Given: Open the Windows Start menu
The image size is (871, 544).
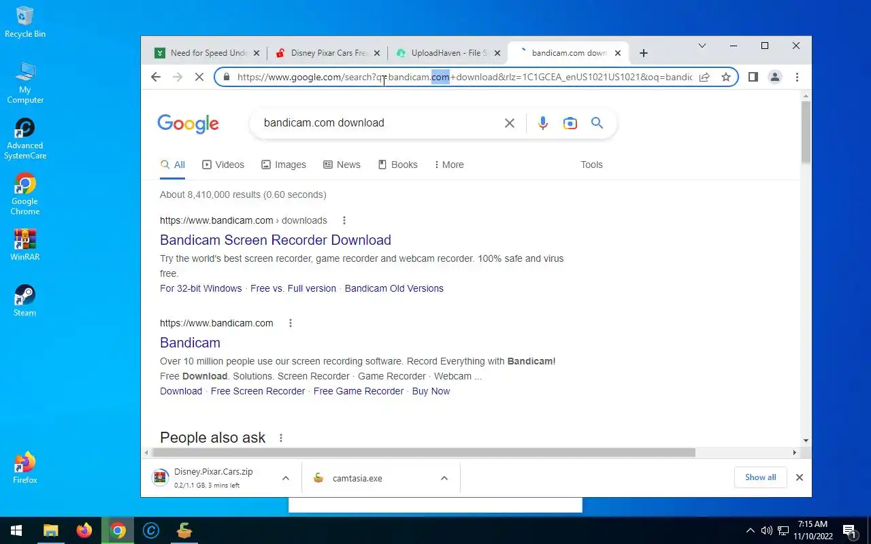Looking at the screenshot, I should pyautogui.click(x=16, y=530).
